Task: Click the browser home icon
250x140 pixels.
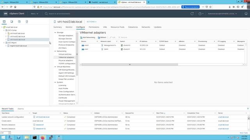Action: pos(15,7)
